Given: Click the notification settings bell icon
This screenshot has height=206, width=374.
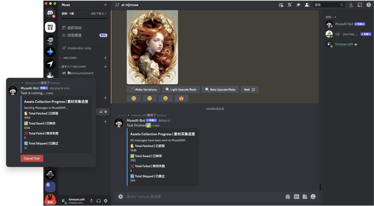Looking at the screenshot, I should 290,5.
